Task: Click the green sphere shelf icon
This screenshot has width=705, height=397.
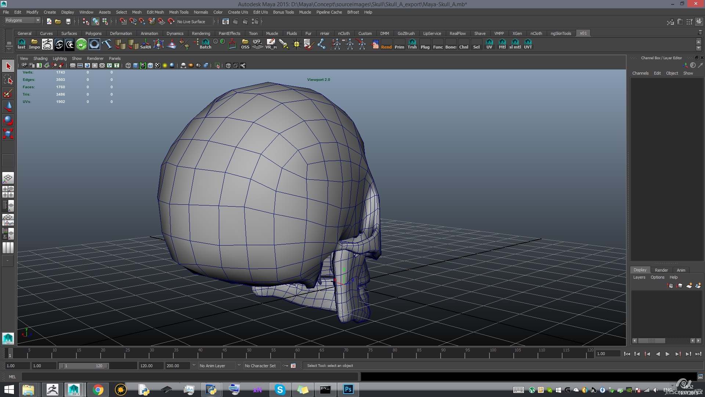Action: 82,44
